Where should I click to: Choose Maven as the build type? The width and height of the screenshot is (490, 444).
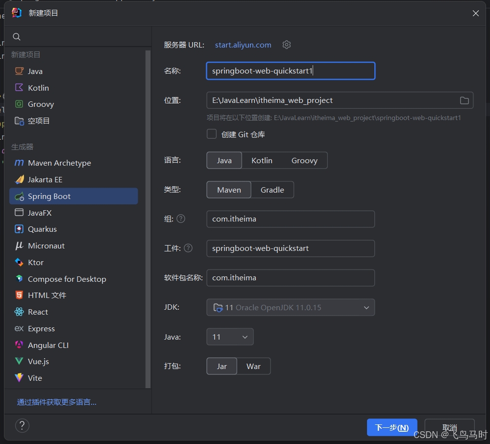pyautogui.click(x=229, y=190)
